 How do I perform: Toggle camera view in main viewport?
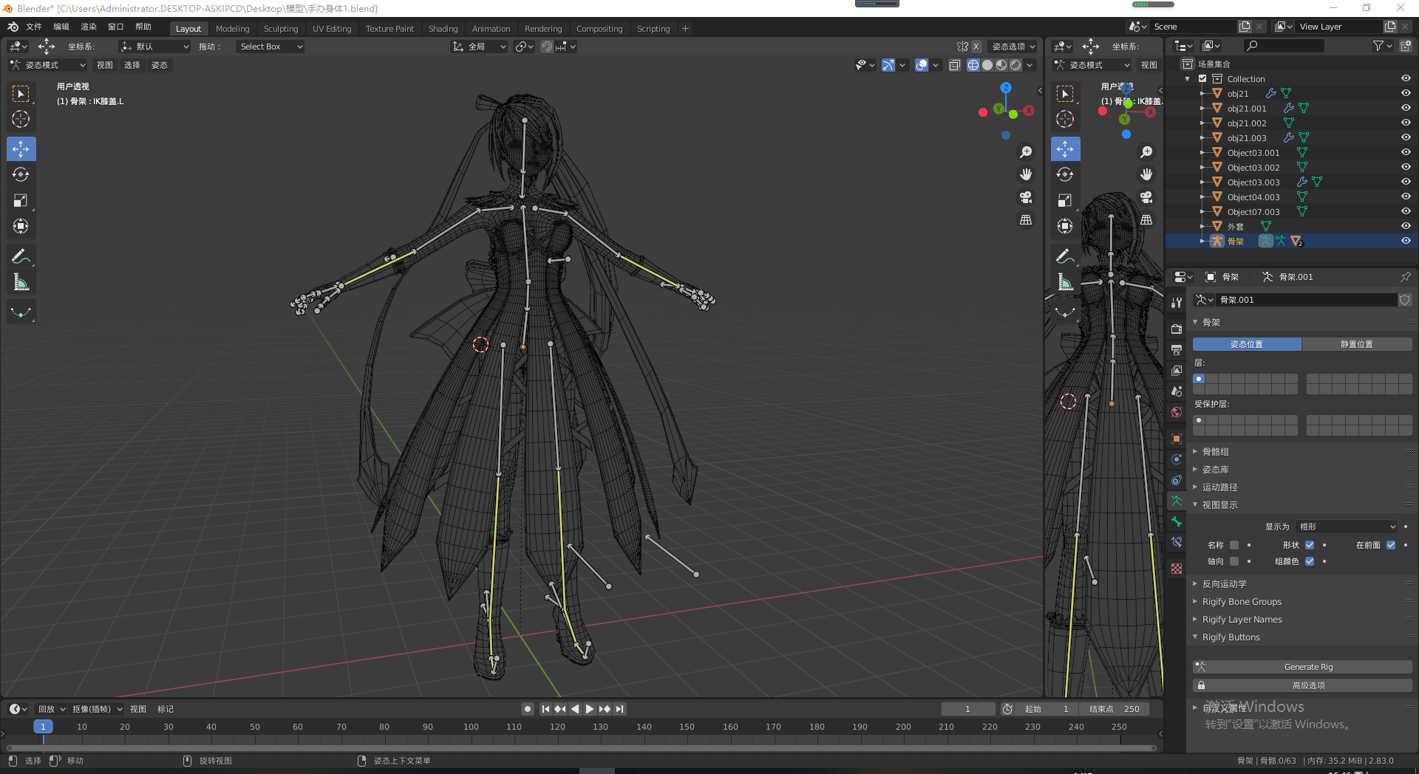click(1026, 197)
